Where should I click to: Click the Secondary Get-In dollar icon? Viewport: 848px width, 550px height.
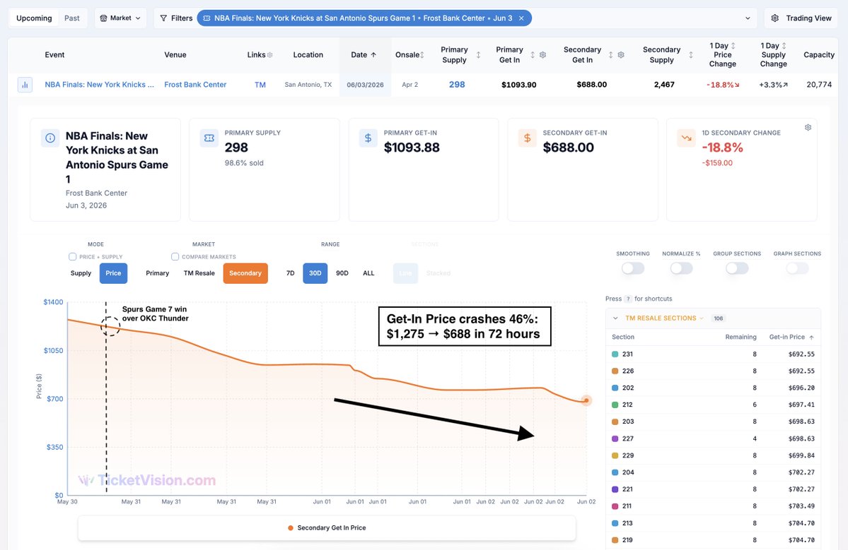[x=528, y=138]
